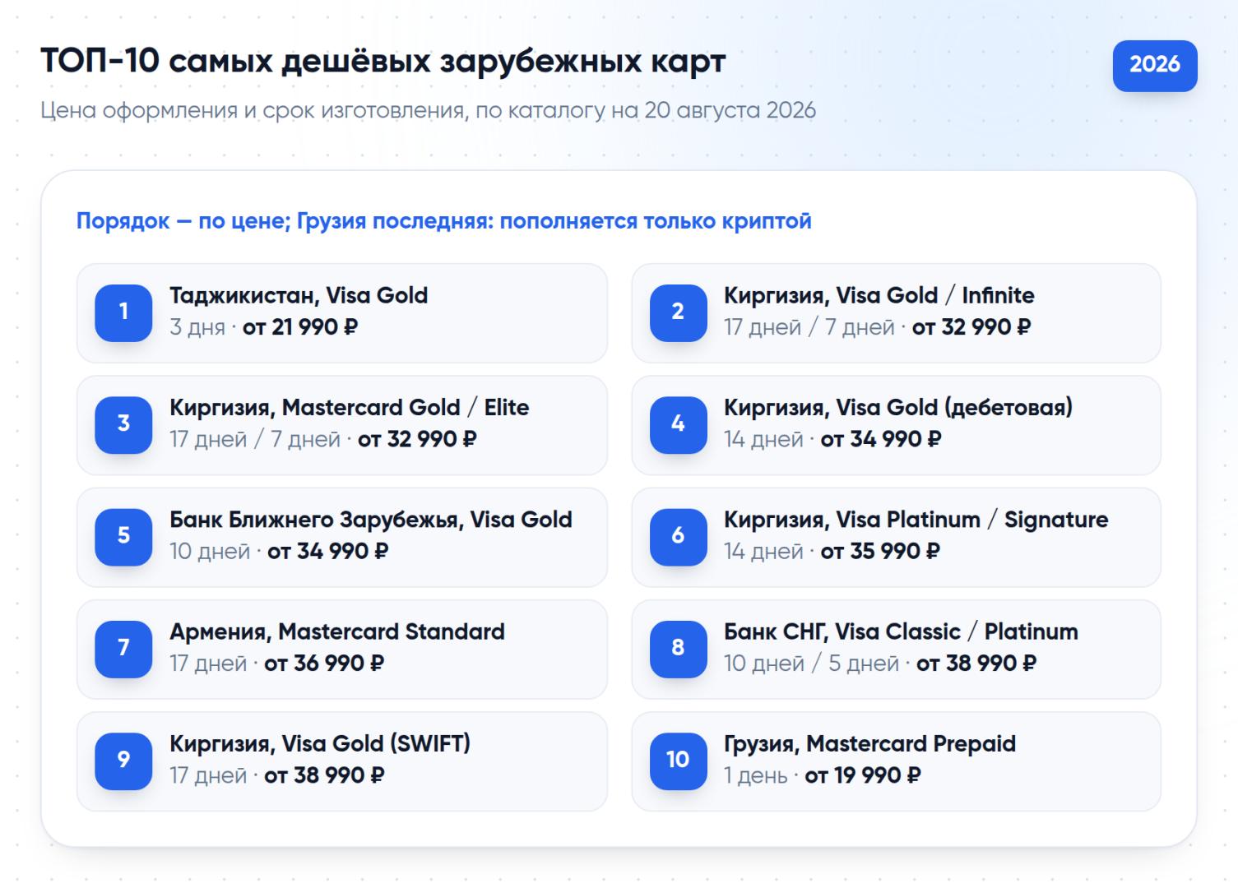Screen dimensions: 1238x888
Task: Click 10 дней / 5 дней term
Action: pyautogui.click(x=812, y=664)
